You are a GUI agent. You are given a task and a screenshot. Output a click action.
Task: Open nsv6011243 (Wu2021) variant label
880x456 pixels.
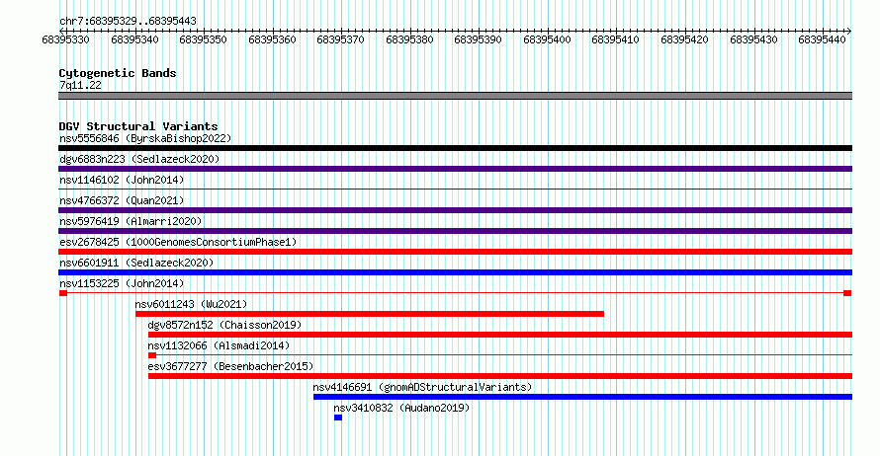coord(191,304)
